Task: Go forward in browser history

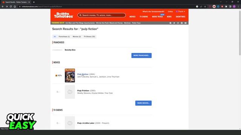Action: tap(7, 7)
